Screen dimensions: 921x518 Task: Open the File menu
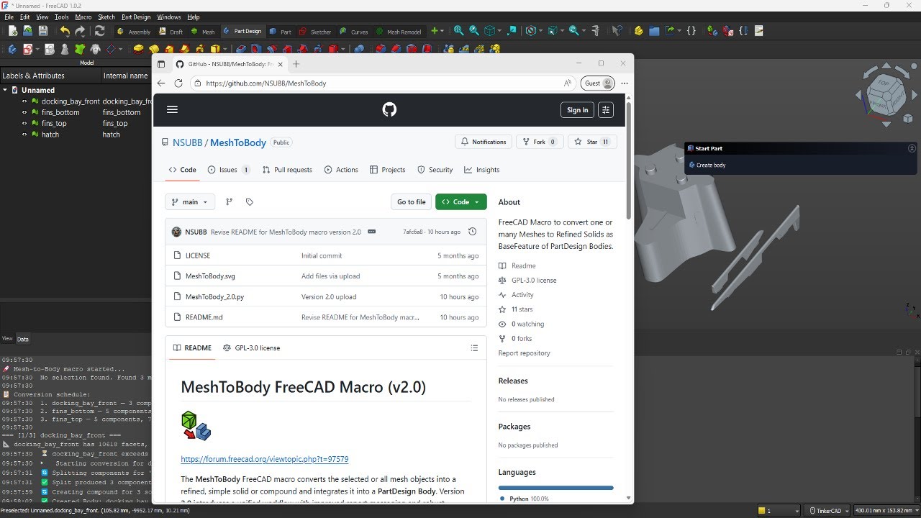(x=9, y=17)
